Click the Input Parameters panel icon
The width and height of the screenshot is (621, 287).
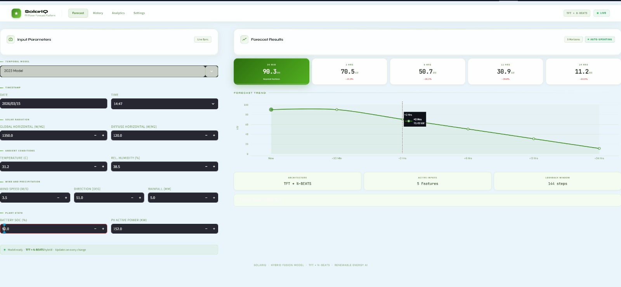[x=11, y=40]
